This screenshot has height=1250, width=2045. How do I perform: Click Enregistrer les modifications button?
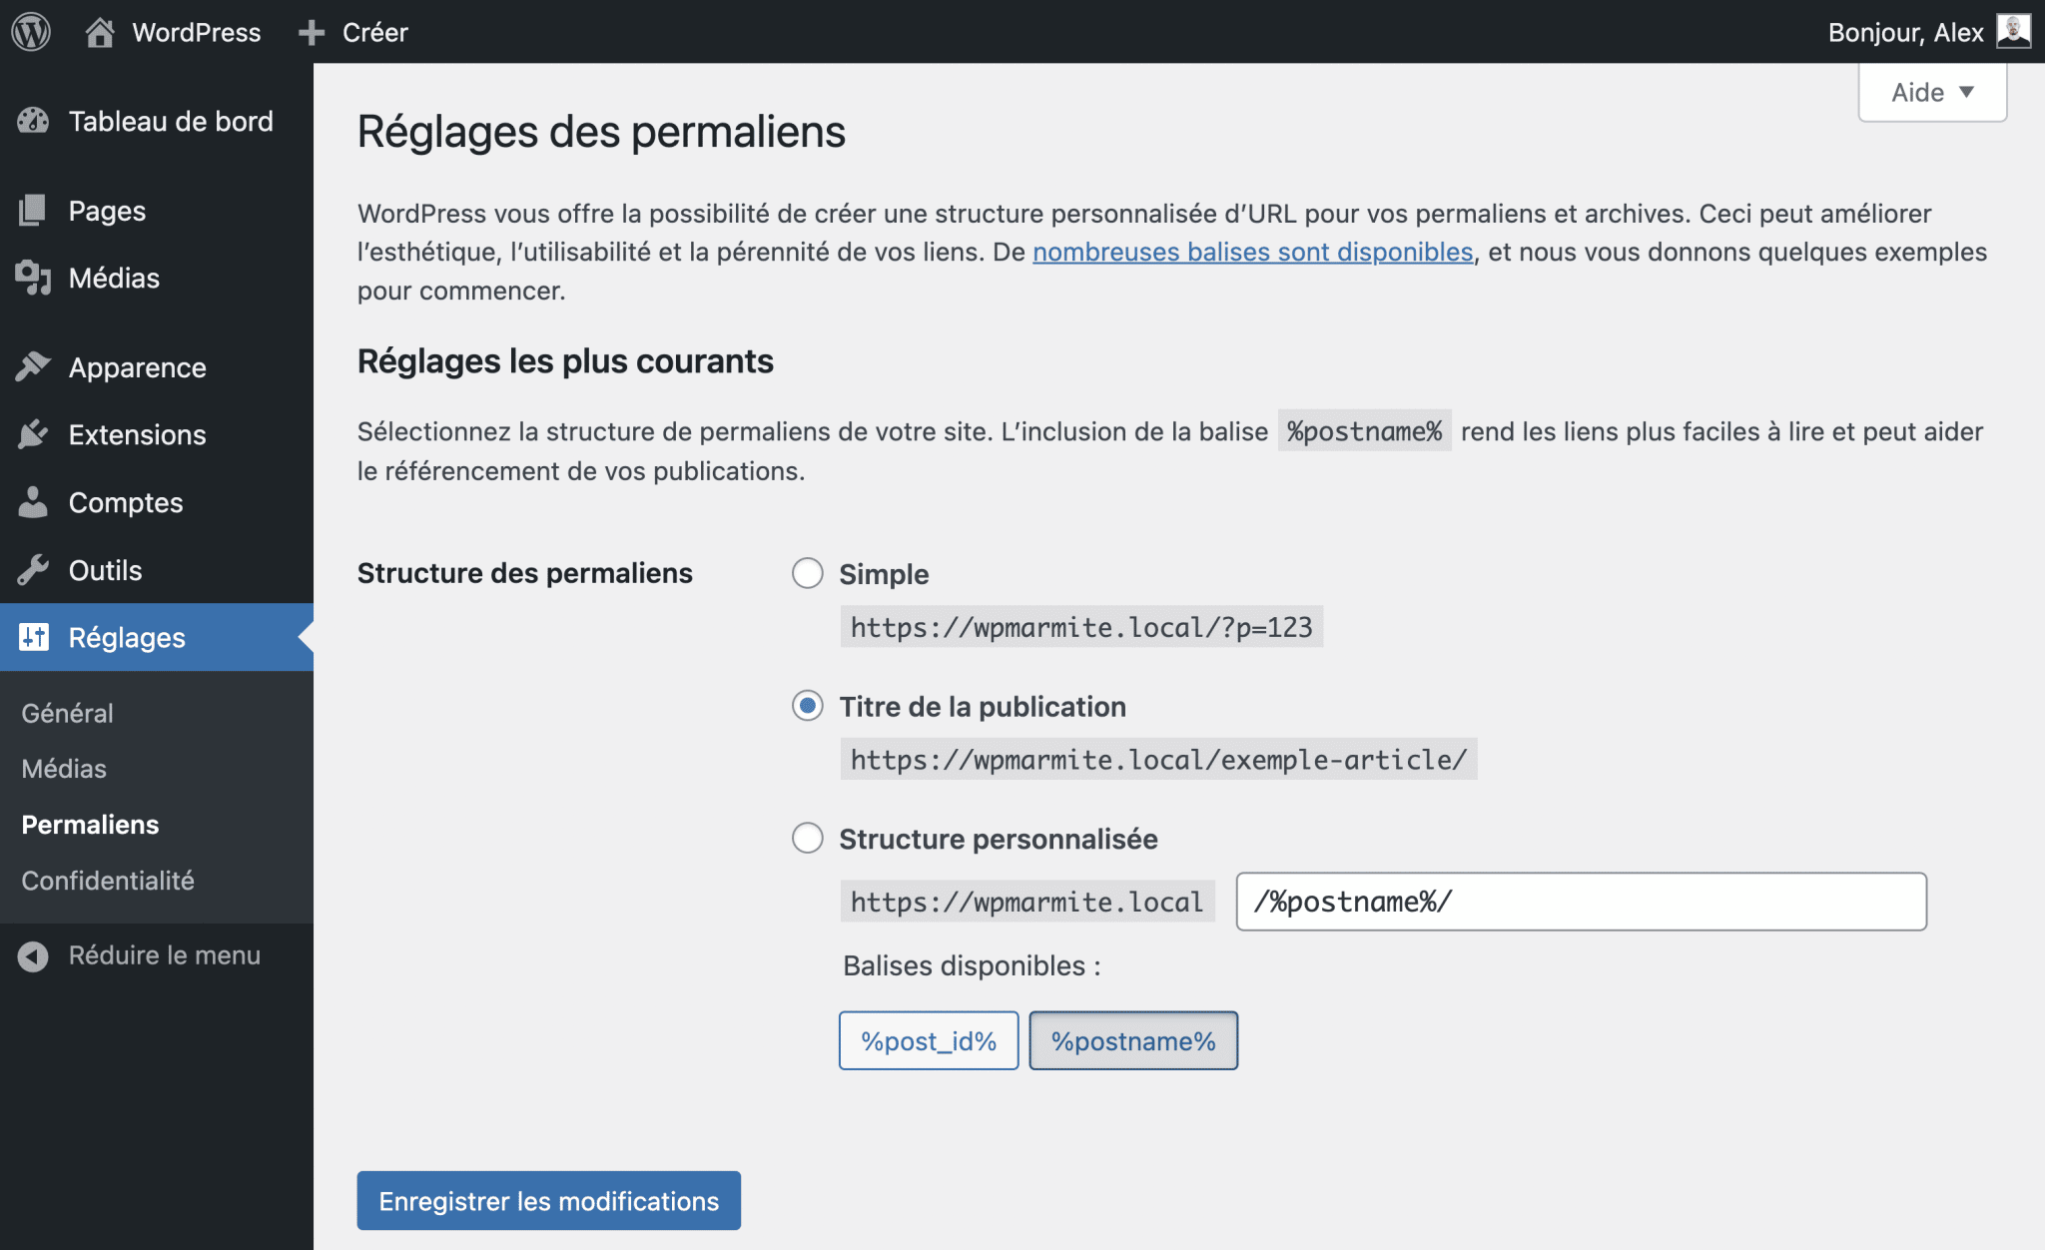[x=548, y=1200]
